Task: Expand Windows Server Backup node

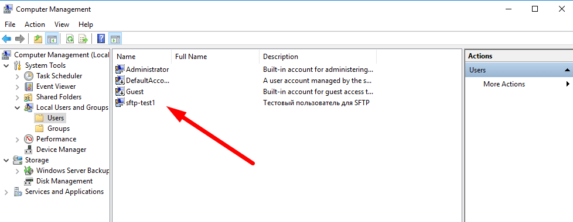Action: point(17,171)
